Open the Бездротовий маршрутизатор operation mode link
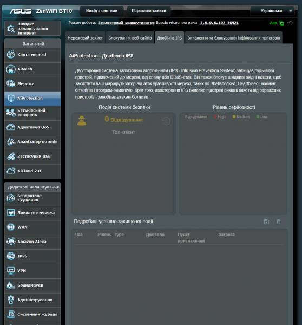302x325 pixels. (126, 23)
